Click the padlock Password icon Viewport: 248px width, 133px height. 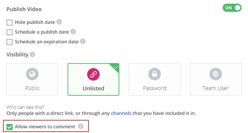click(154, 74)
